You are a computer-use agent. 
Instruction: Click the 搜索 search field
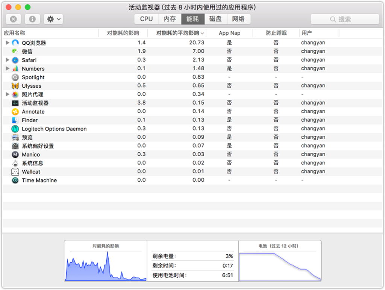point(344,19)
